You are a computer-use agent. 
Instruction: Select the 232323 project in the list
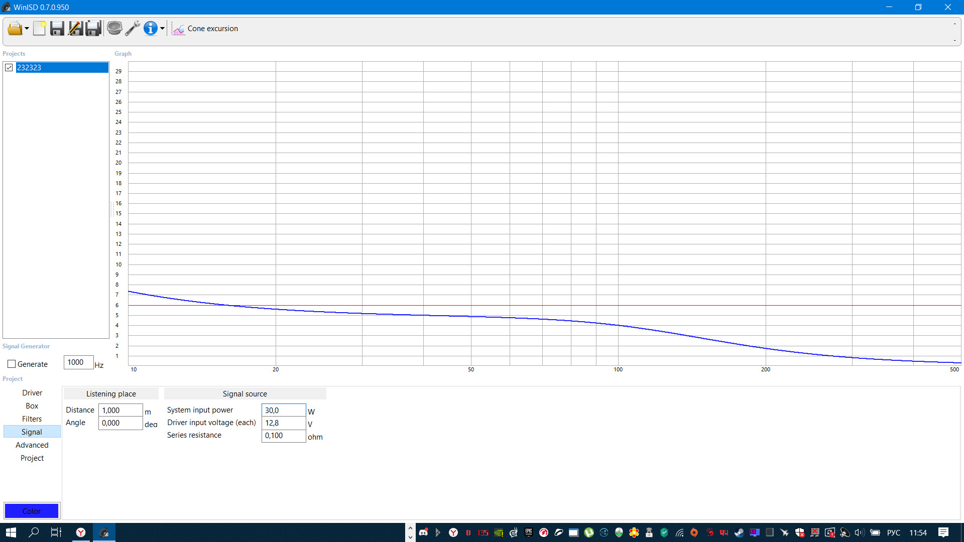(x=62, y=67)
